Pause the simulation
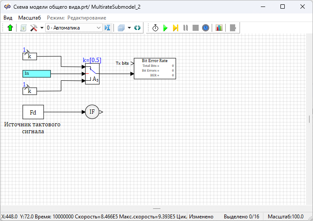This screenshot has height=221, width=313. (x=186, y=28)
